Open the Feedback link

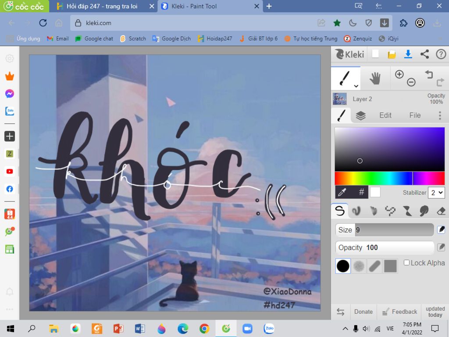(x=399, y=312)
